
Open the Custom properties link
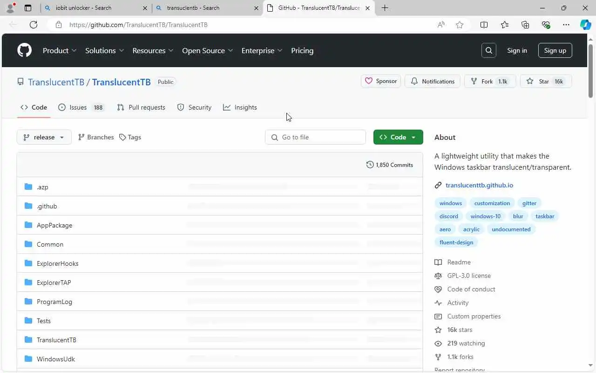(474, 316)
